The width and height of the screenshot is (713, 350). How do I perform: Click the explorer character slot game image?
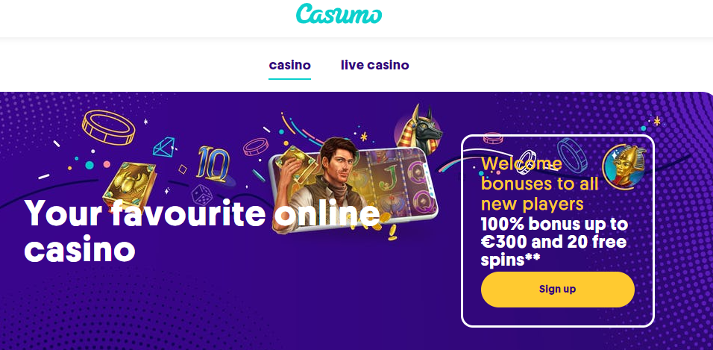pos(355,184)
